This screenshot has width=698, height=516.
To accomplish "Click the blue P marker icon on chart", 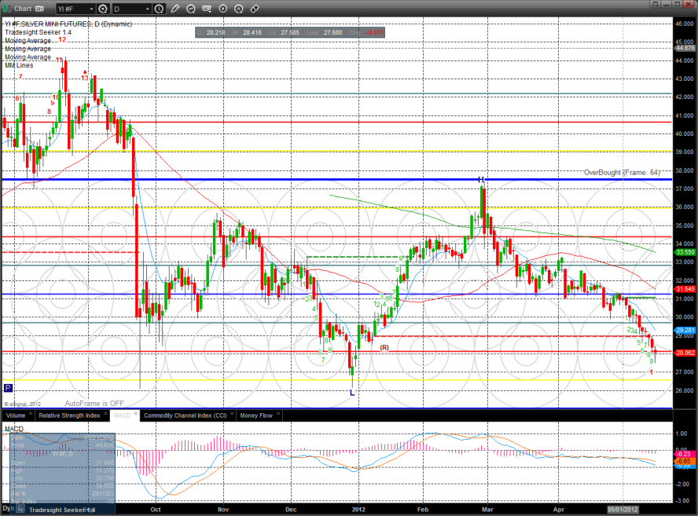I will [x=8, y=388].
